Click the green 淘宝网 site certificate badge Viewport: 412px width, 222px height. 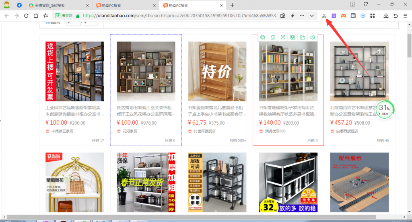[x=64, y=16]
